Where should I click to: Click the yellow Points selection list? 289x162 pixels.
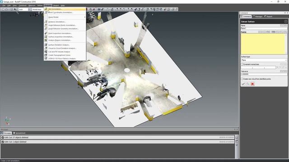tap(263, 44)
